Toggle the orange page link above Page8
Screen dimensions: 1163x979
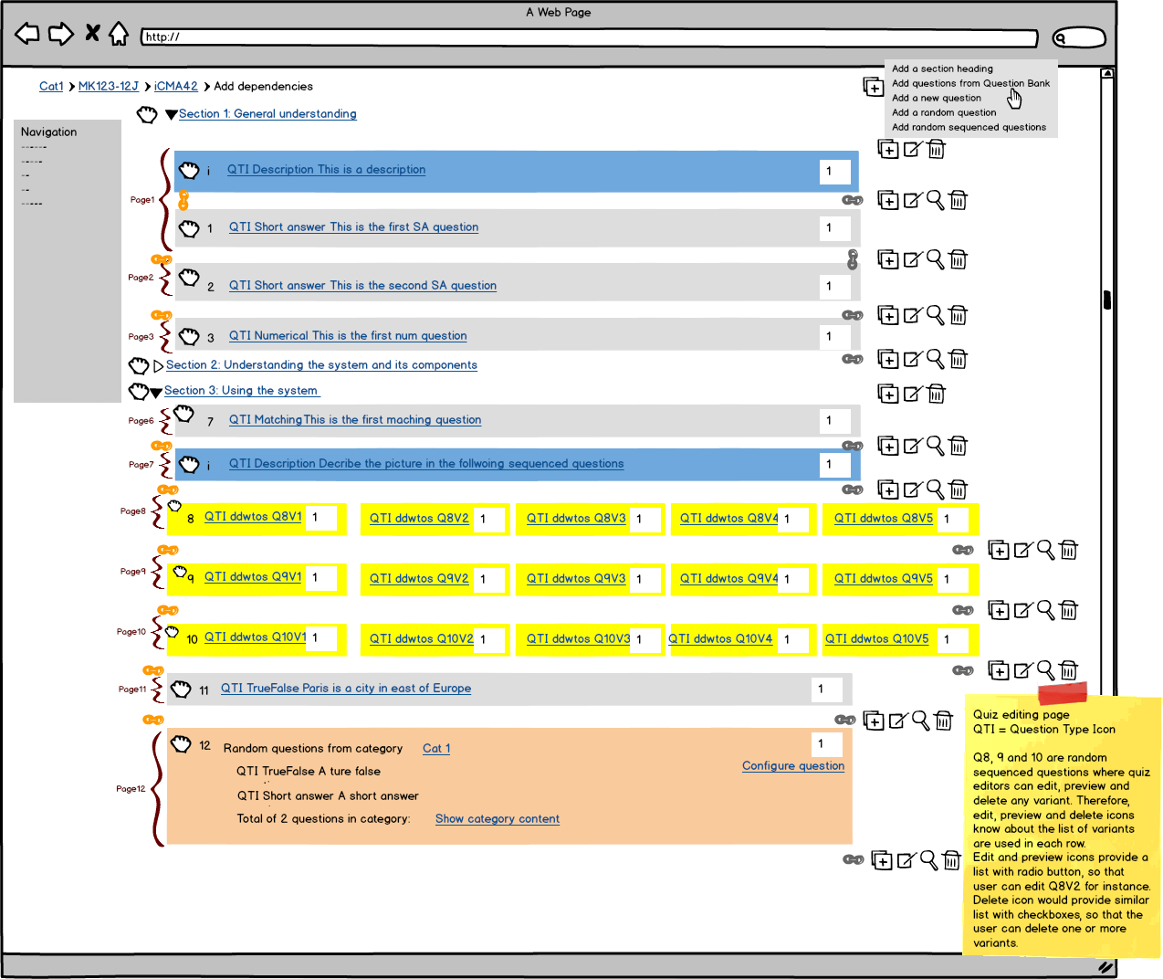(x=168, y=489)
